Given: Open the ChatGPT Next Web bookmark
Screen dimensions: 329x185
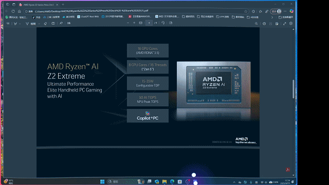Looking at the screenshot, I should (x=88, y=17).
